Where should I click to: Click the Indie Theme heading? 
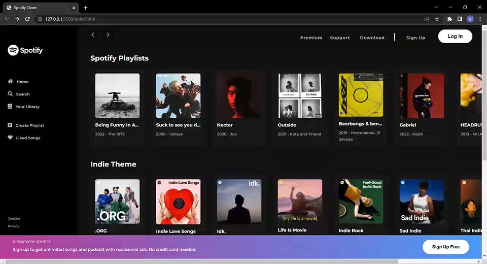click(x=113, y=164)
